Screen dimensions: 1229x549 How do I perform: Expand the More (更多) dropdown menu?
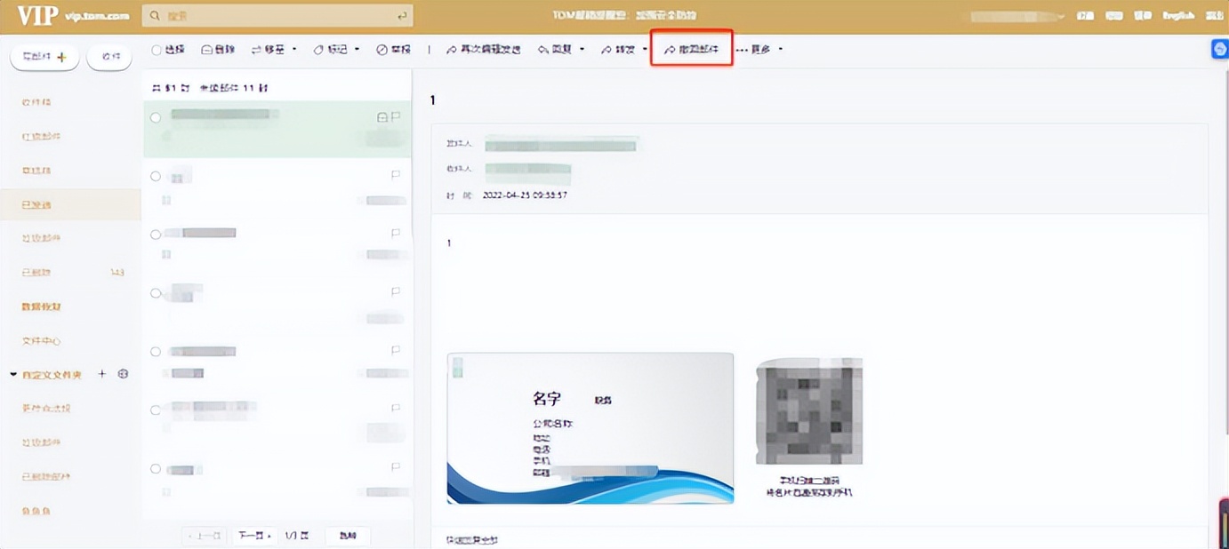click(x=762, y=49)
